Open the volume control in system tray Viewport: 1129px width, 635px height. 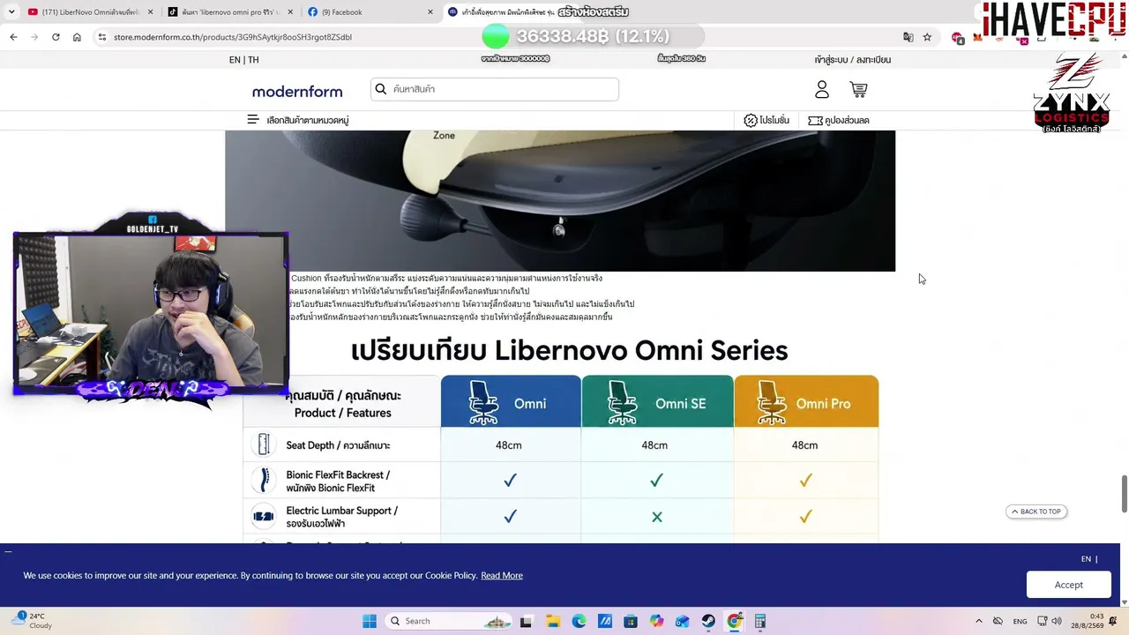[x=1057, y=621]
